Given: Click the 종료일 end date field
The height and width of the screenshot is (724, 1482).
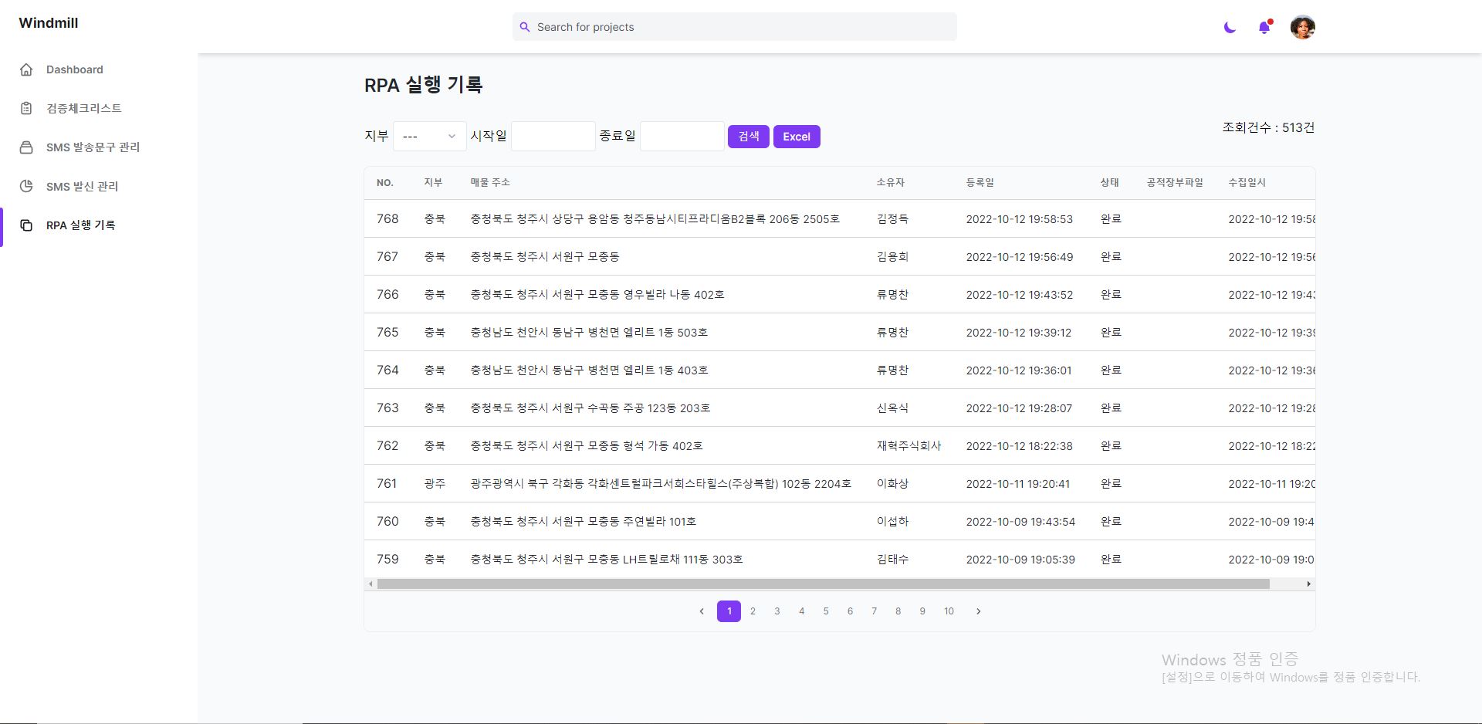Looking at the screenshot, I should (x=682, y=137).
